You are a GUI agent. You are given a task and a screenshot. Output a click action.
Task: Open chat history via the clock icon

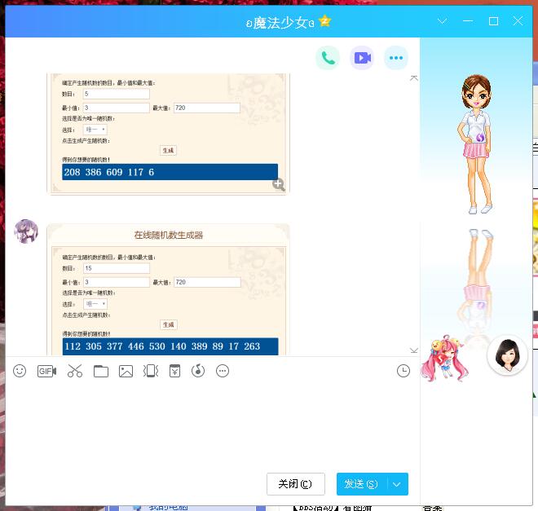click(403, 371)
